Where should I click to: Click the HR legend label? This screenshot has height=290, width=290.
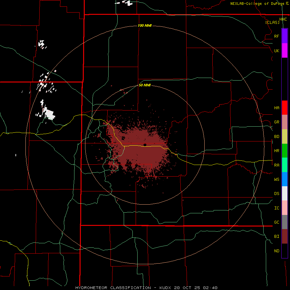pos(276,151)
